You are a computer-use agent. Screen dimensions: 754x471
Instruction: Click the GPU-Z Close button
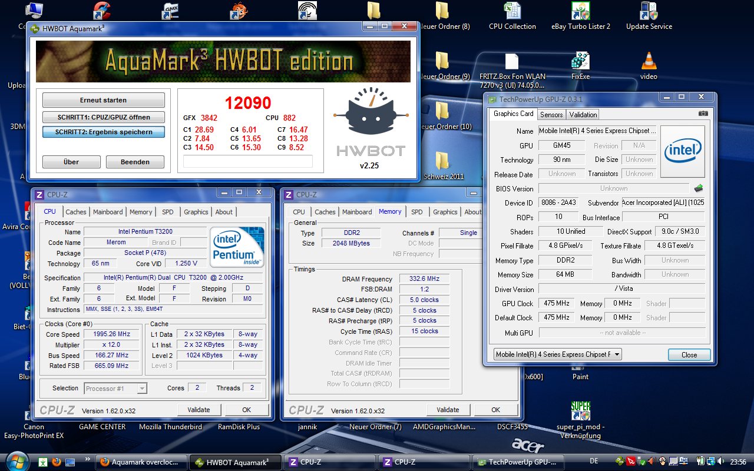pos(689,355)
